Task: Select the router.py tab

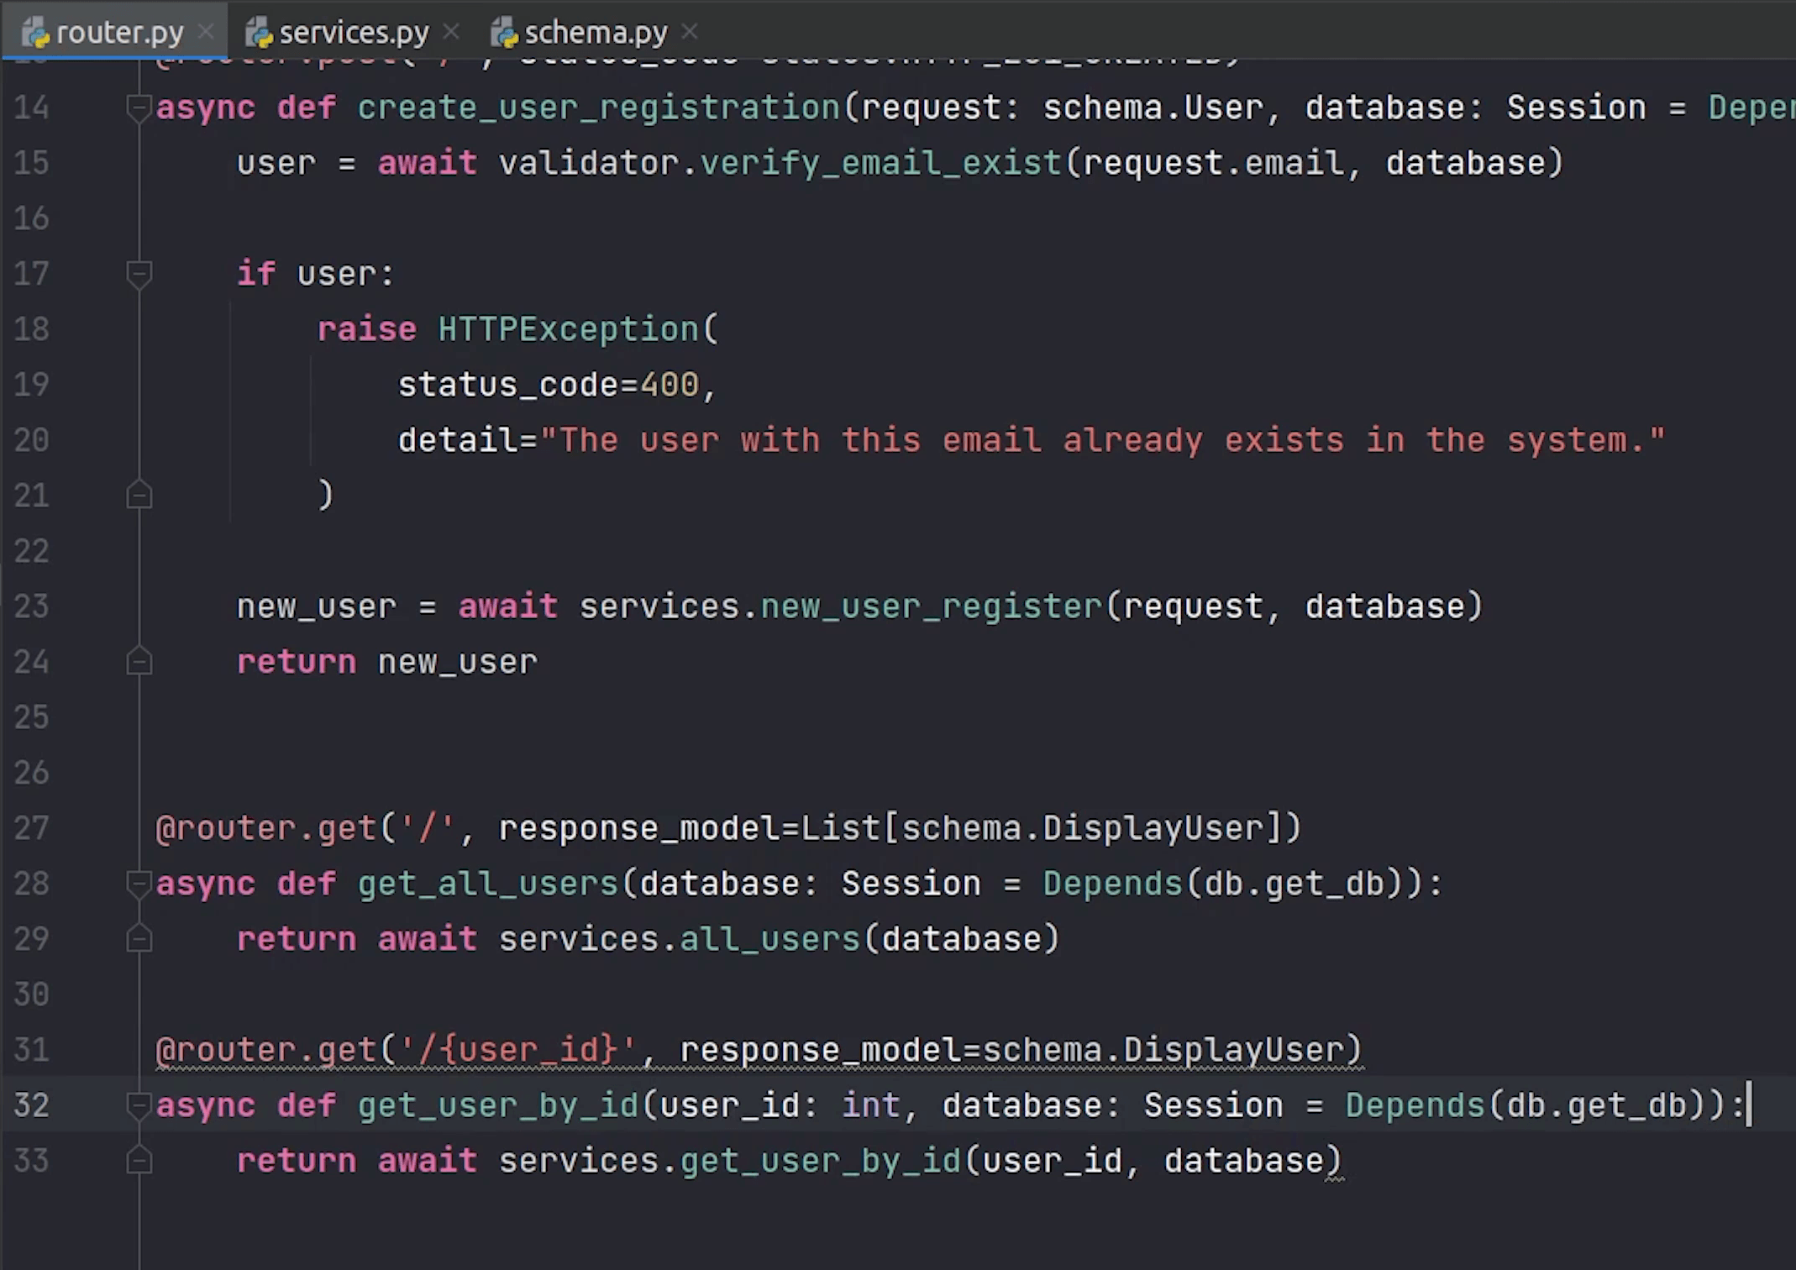Action: (x=119, y=32)
